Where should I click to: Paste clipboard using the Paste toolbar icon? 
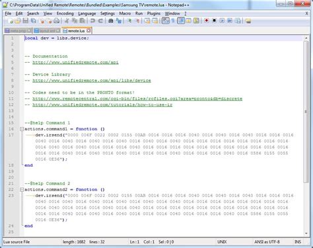(x=83, y=21)
